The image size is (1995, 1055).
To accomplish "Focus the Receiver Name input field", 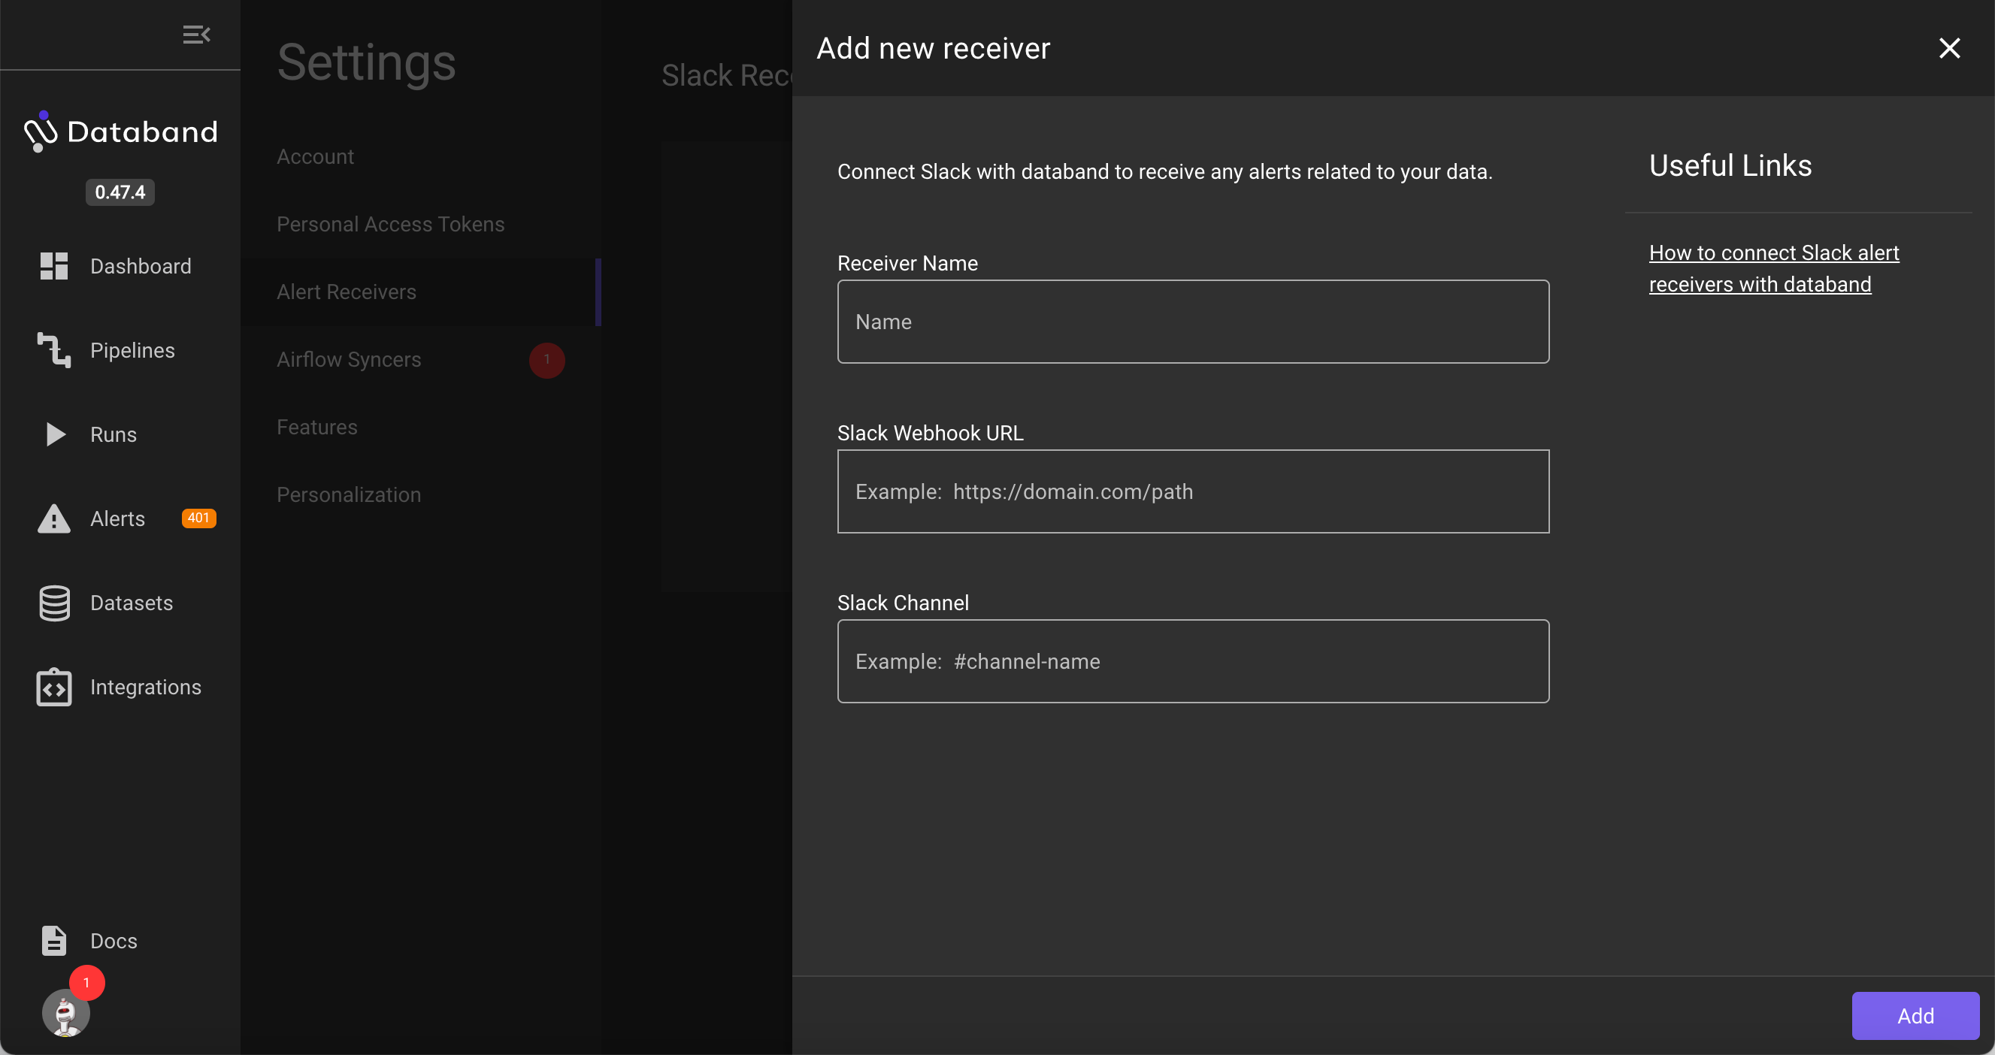I will tap(1193, 321).
